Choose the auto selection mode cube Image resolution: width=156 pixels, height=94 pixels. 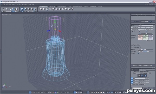(22, 9)
